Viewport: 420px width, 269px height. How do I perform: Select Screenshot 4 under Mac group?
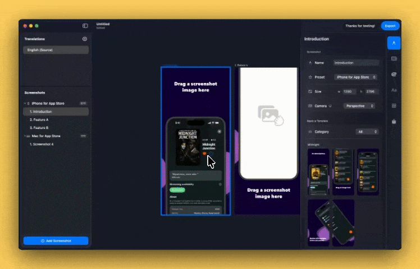[x=42, y=145]
